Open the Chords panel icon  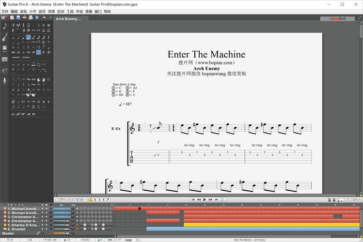pyautogui.click(x=5, y=71)
